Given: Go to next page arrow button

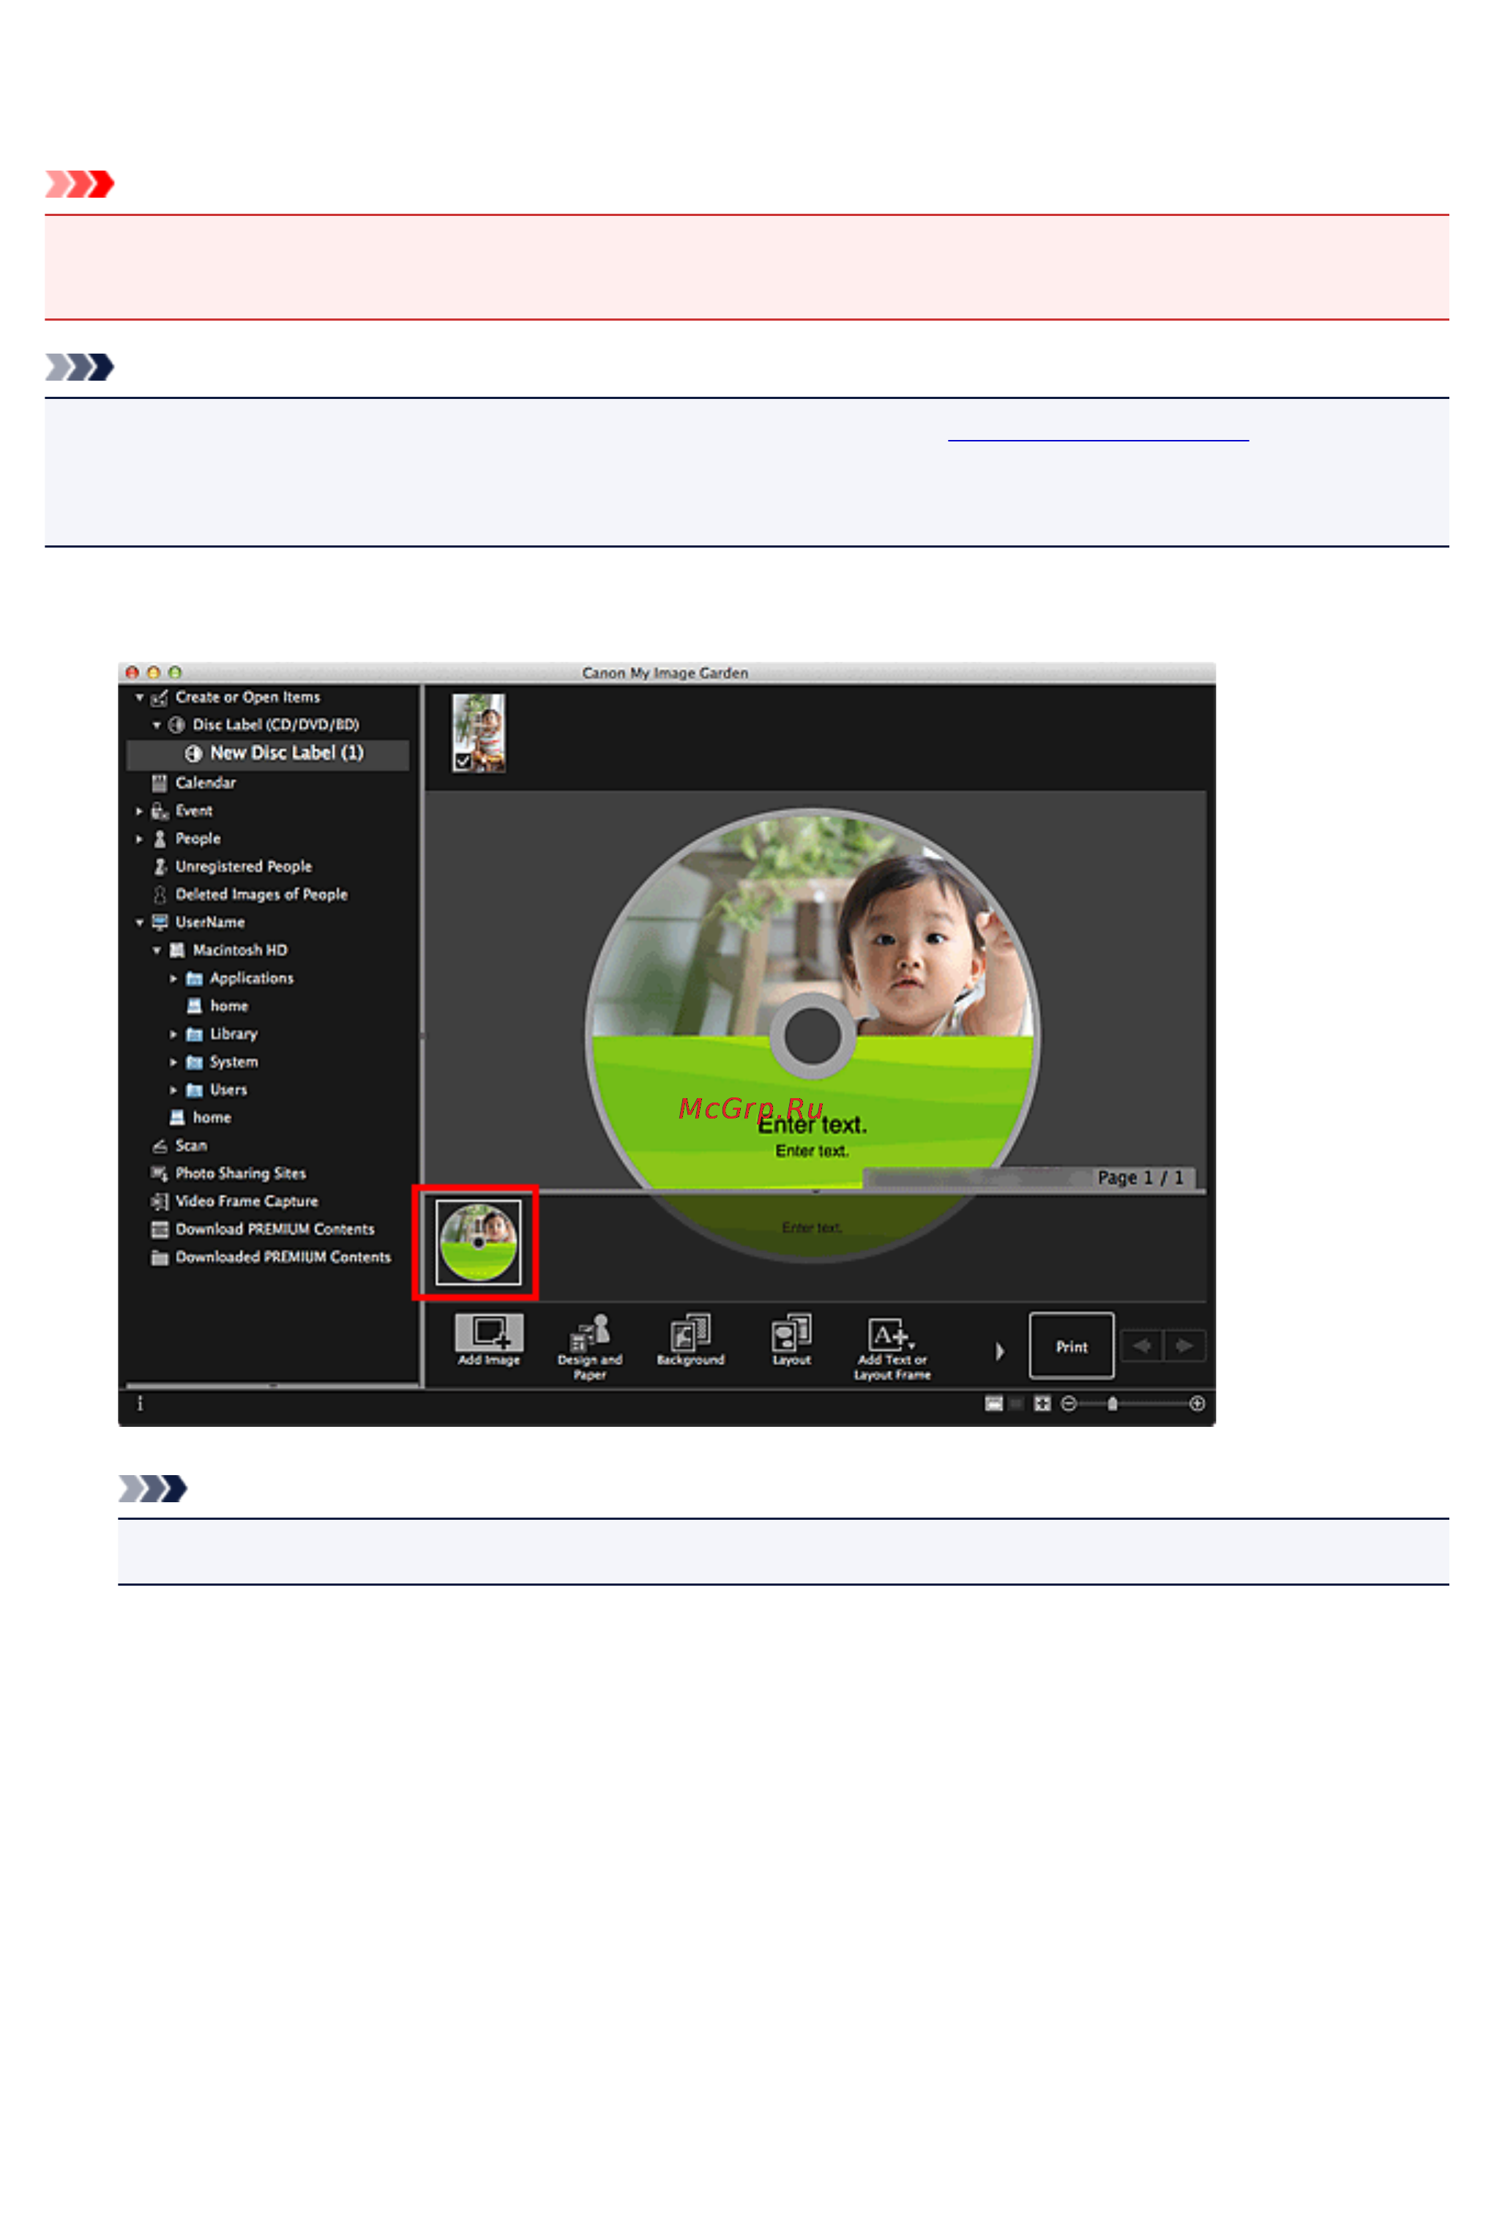Looking at the screenshot, I should 1184,1346.
